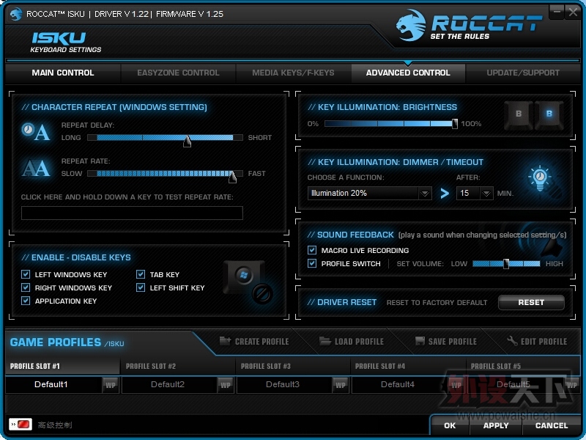Click the "Enable - Disable Keys" heading

(76, 257)
